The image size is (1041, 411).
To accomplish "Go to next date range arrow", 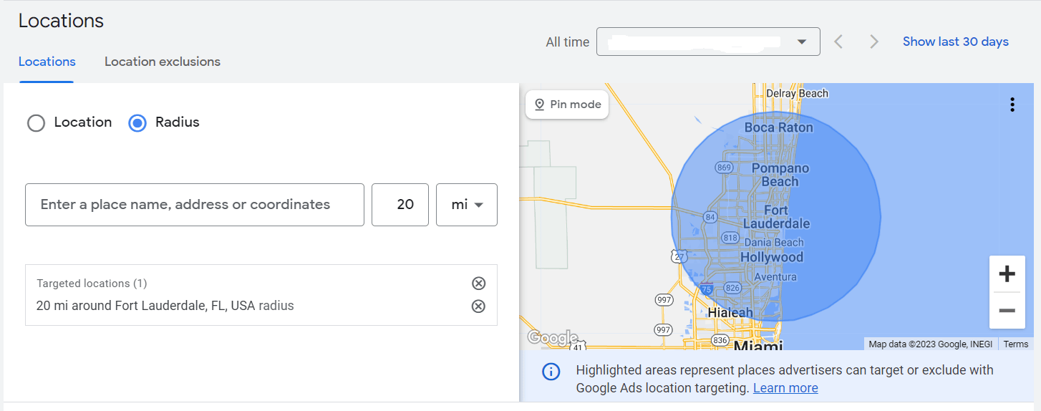I will click(873, 42).
